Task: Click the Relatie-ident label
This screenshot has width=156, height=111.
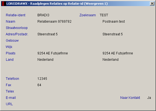Action: 16,15
